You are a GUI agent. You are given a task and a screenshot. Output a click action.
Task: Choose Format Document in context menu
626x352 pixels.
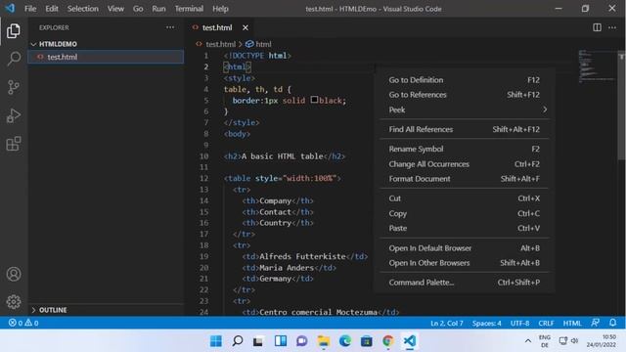tap(465, 179)
